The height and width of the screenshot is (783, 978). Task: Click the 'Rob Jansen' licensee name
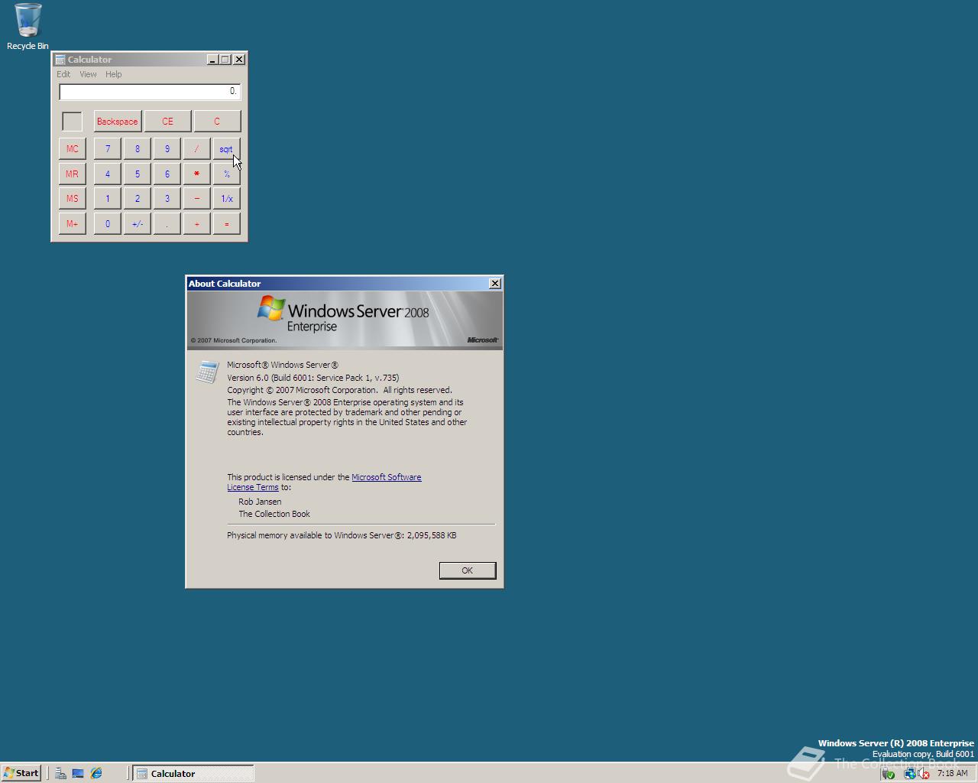coord(260,502)
